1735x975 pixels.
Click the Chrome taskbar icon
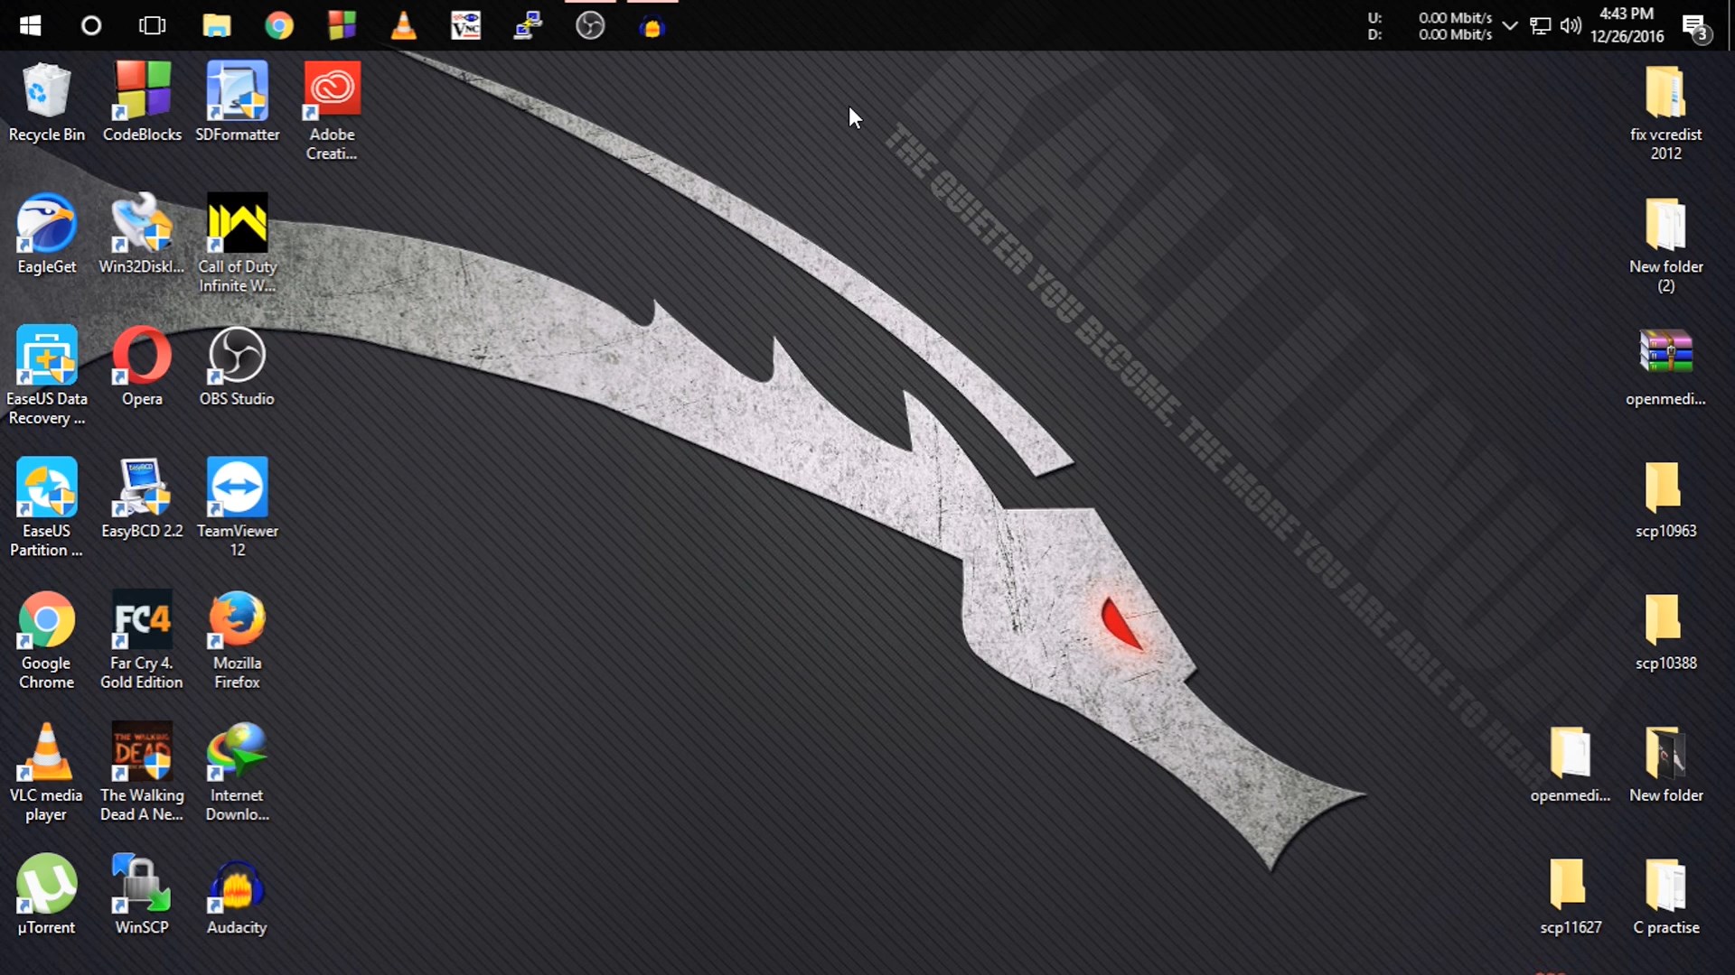[x=279, y=25]
